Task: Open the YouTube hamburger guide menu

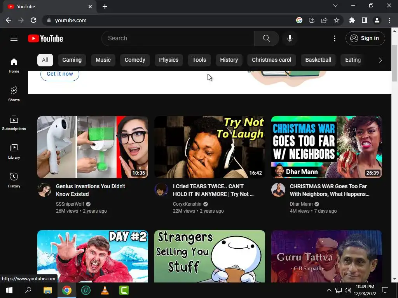Action: pyautogui.click(x=14, y=38)
